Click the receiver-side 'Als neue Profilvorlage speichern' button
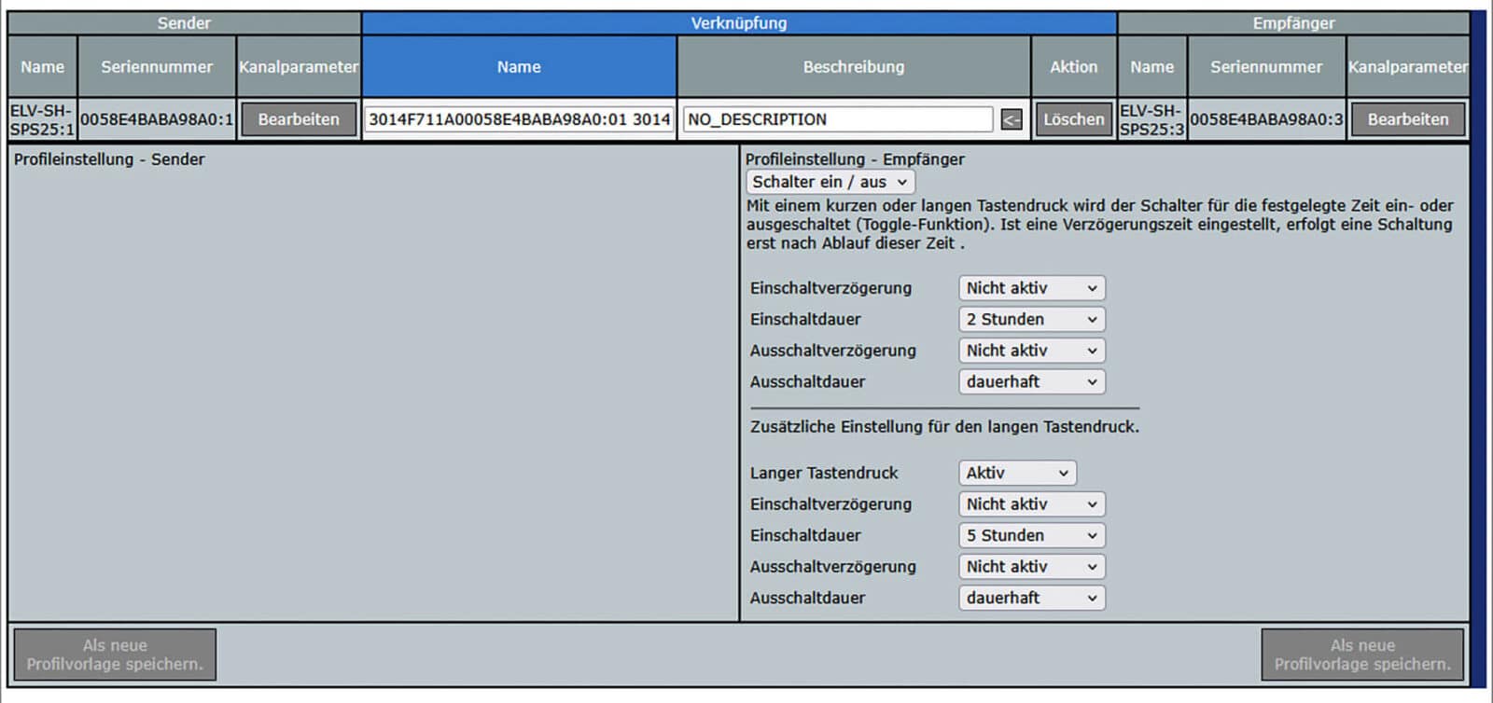Image resolution: width=1493 pixels, height=703 pixels. pos(1362,655)
